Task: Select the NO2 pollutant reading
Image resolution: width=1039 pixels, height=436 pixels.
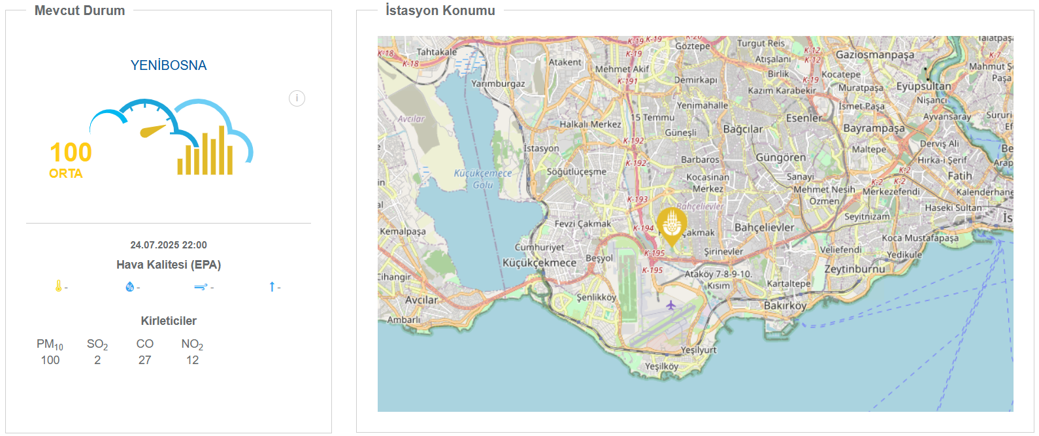Action: coord(192,360)
